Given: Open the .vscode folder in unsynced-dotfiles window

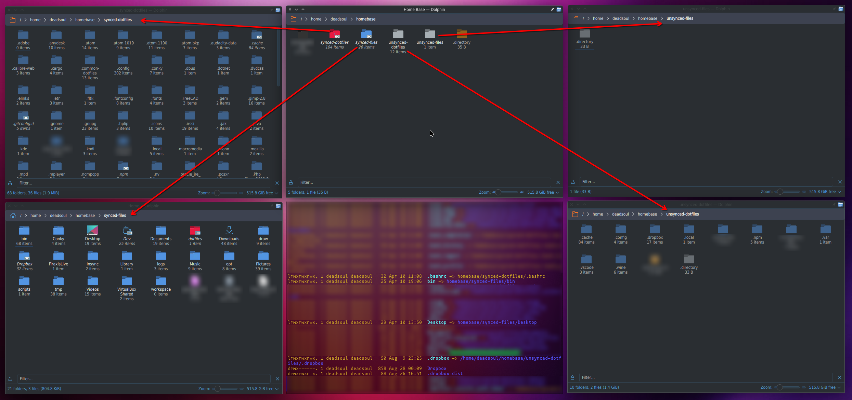Looking at the screenshot, I should (x=586, y=260).
